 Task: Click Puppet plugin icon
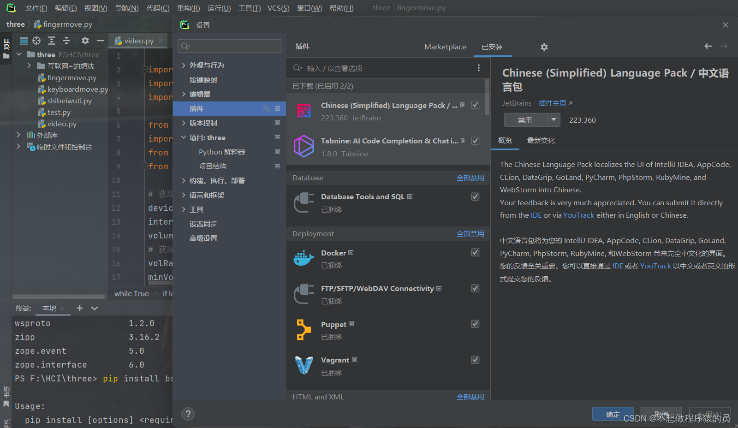pyautogui.click(x=304, y=330)
